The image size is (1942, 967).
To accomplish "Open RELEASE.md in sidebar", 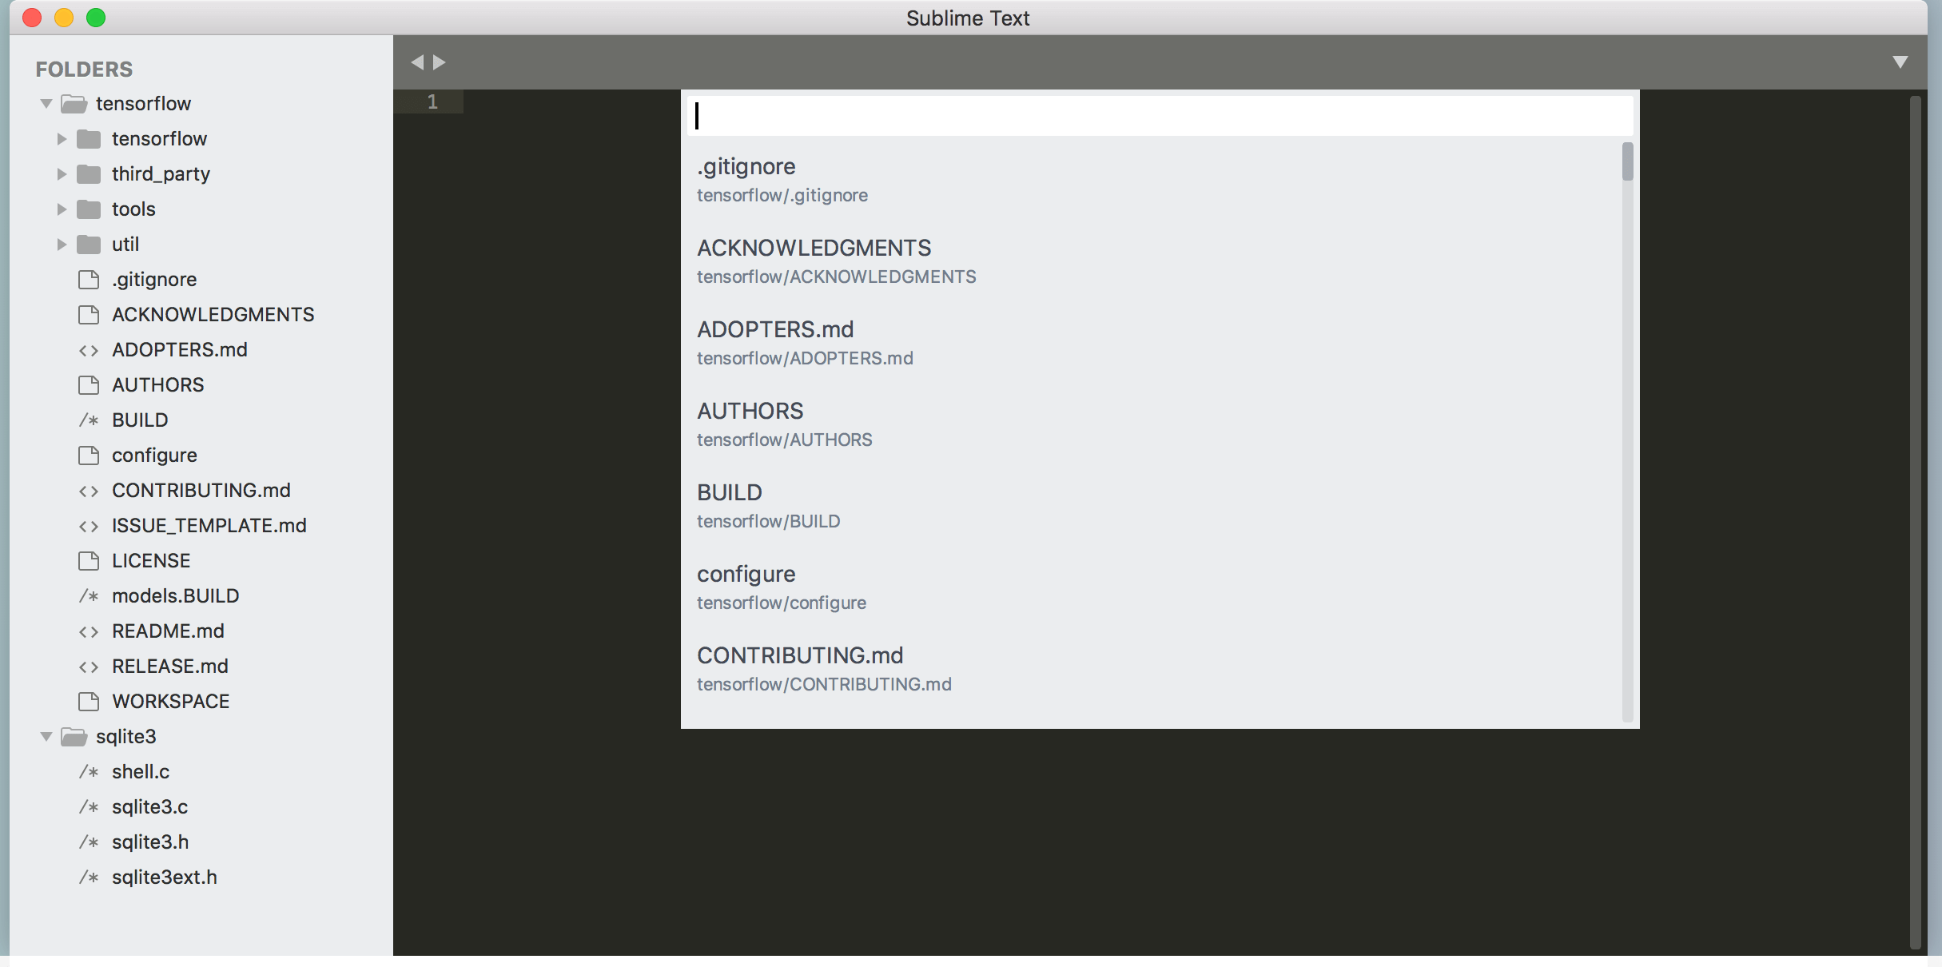I will point(170,667).
